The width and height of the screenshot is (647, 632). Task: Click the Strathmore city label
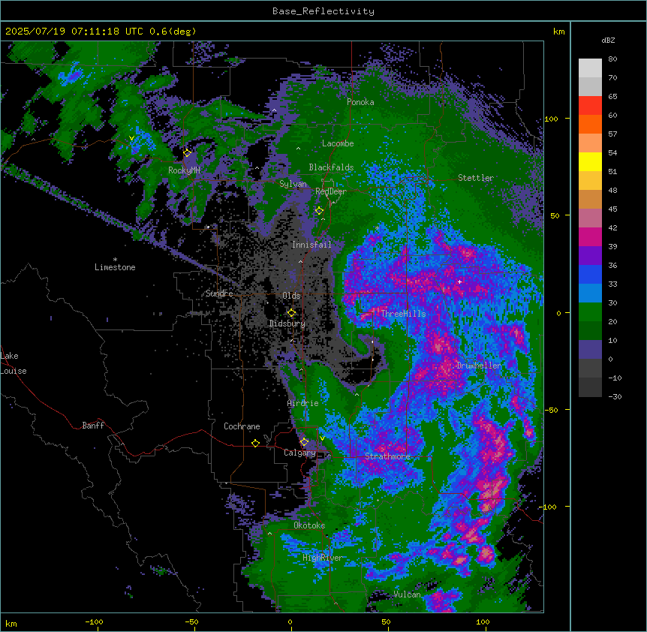pos(387,456)
